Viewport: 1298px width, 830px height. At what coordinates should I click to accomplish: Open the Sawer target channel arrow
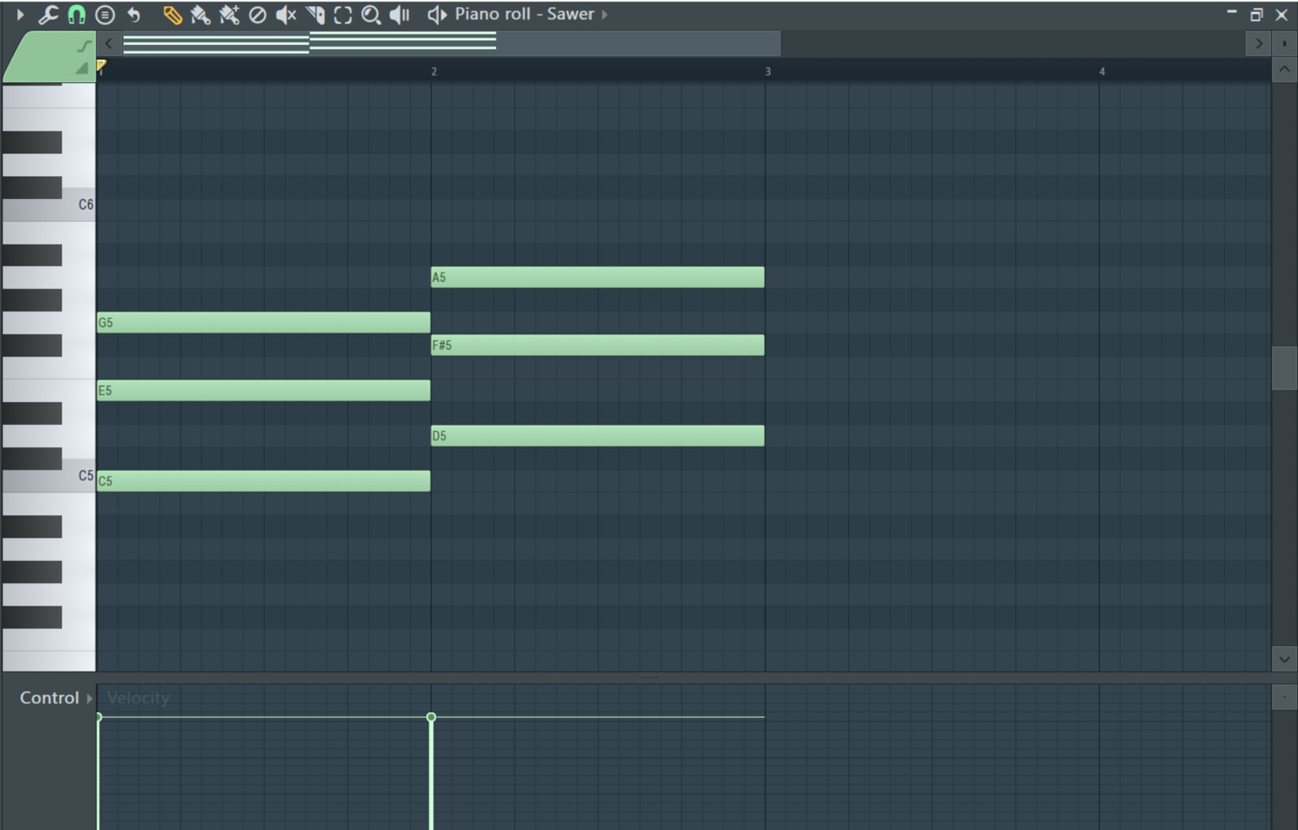(604, 14)
